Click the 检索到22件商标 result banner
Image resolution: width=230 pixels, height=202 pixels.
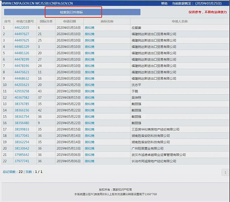(x=72, y=12)
